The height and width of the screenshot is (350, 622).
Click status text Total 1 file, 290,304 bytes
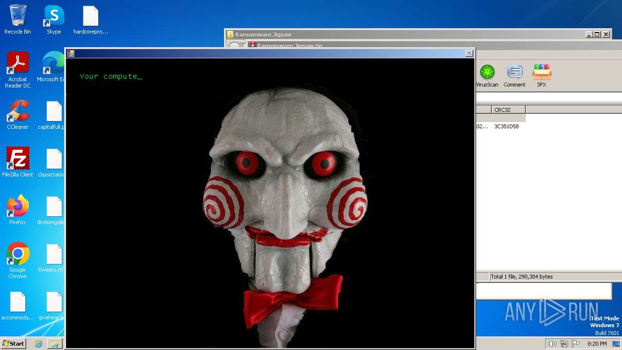coord(521,277)
